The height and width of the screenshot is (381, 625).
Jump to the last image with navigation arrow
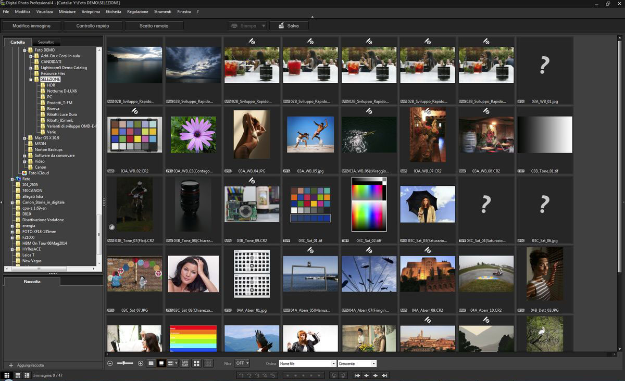tap(384, 375)
